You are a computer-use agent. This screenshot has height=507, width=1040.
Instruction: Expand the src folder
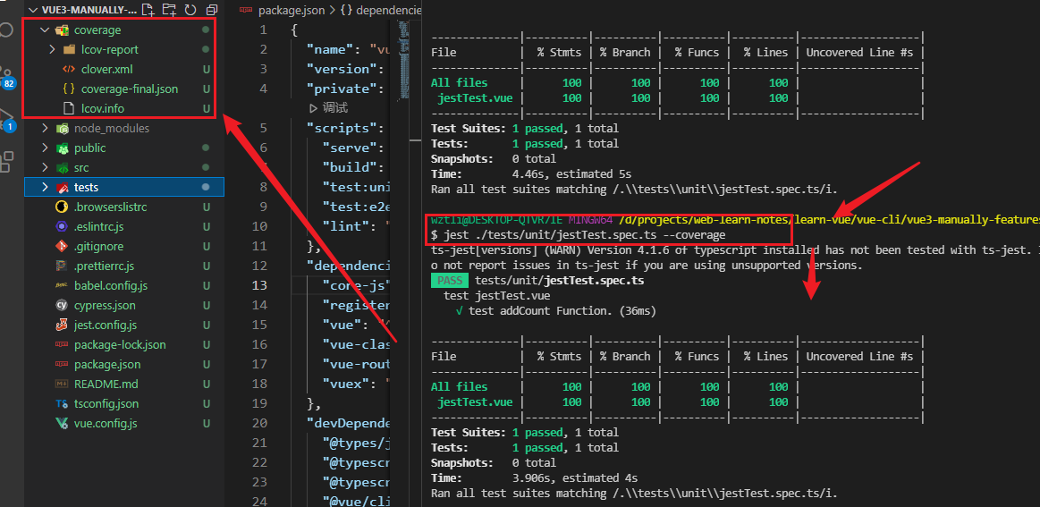tap(45, 168)
